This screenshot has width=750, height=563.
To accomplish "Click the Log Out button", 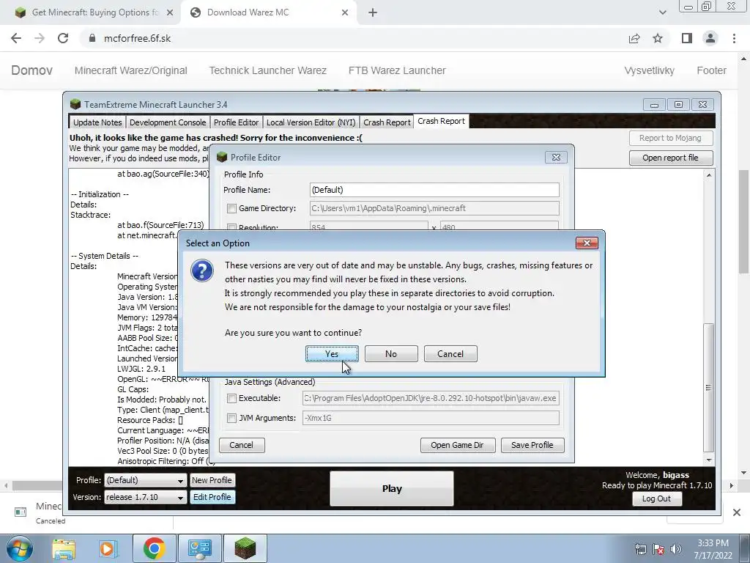I will pos(656,498).
